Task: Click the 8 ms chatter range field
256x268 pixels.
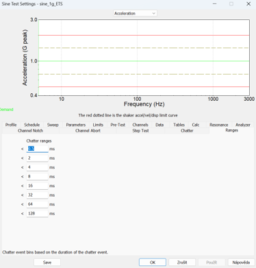Action: point(37,177)
